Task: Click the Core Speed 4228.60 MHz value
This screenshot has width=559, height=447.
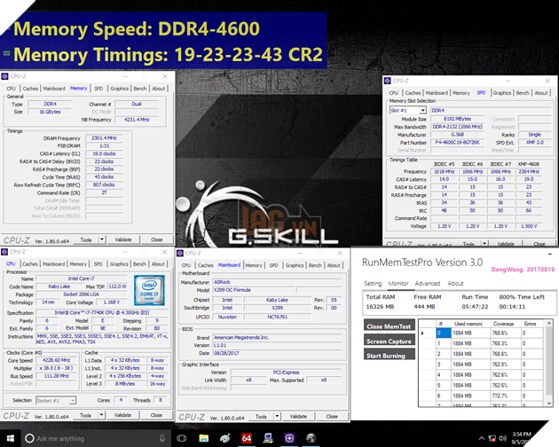Action: (x=56, y=360)
